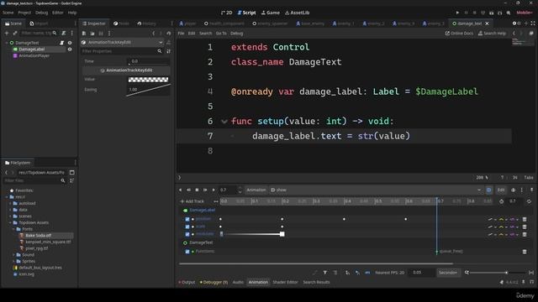Open DamageText node's attached script icon
The height and width of the screenshot is (302, 538).
[61, 43]
